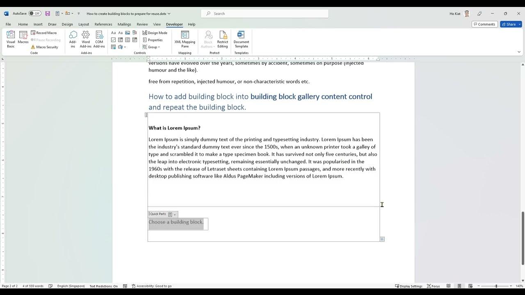Open Customize Quick Access Toolbar dropdown
This screenshot has width=525, height=295.
coord(79,14)
